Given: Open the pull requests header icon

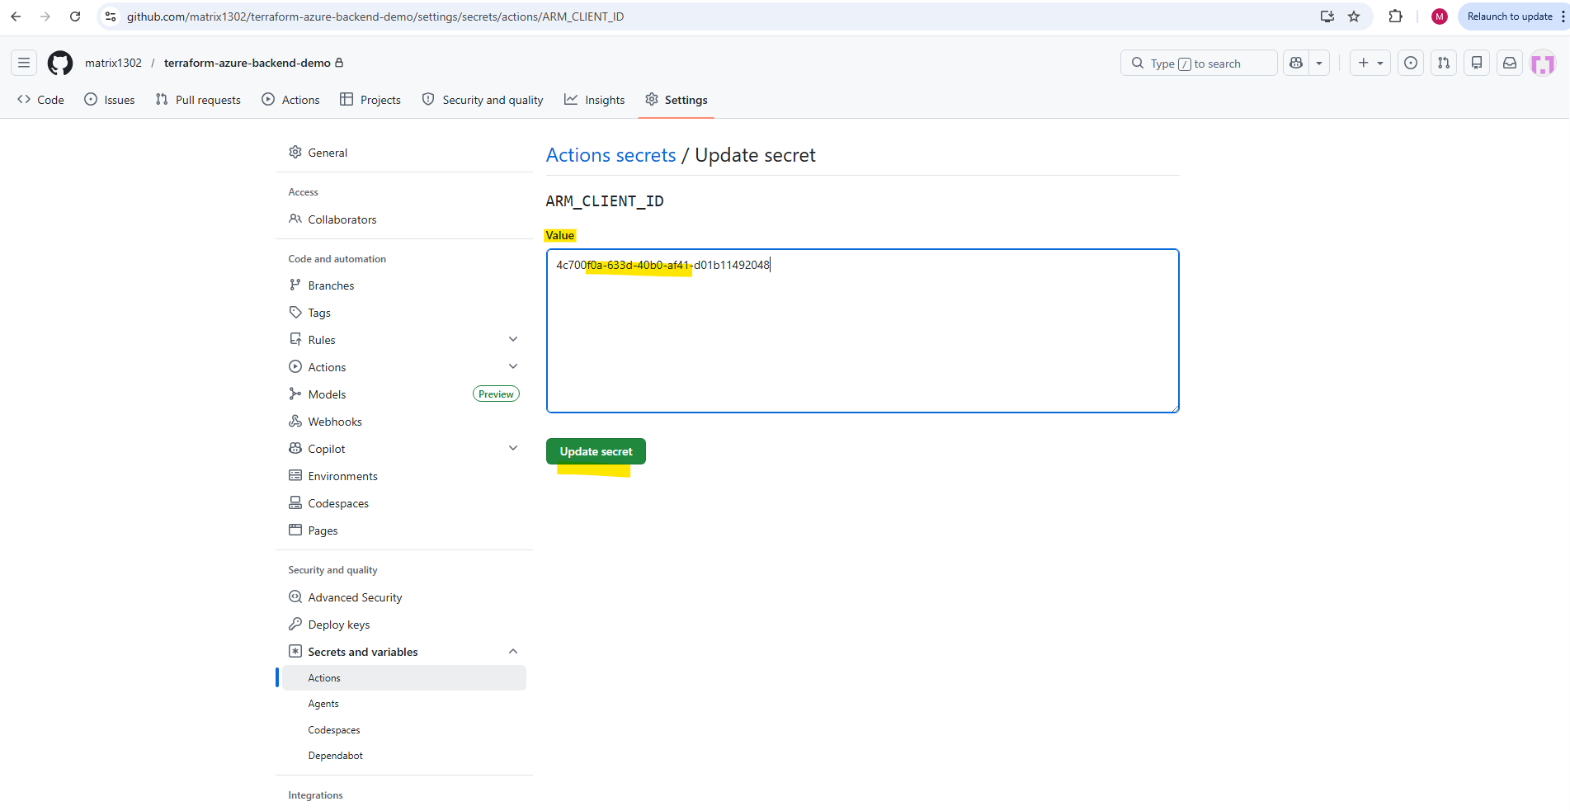Looking at the screenshot, I should click(x=1444, y=63).
